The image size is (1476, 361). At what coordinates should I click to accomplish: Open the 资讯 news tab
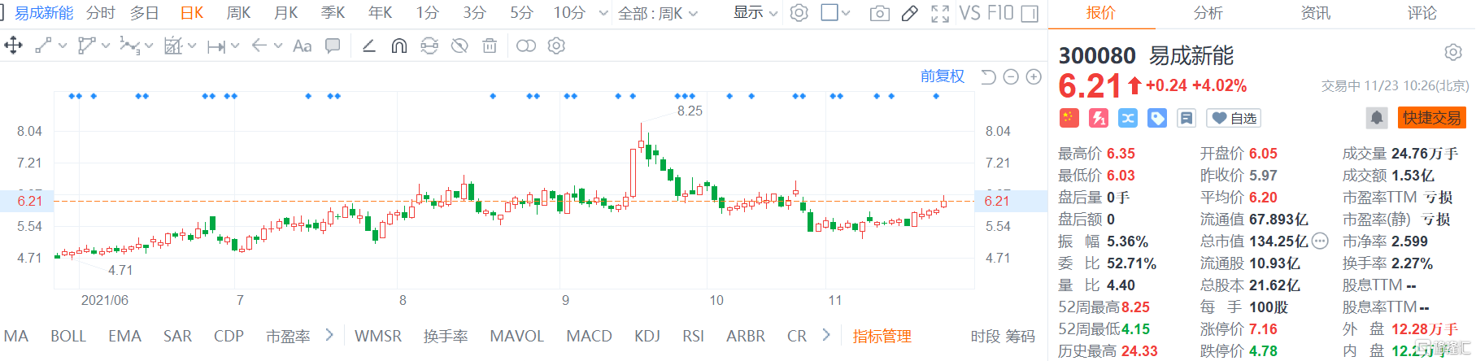(x=1315, y=13)
